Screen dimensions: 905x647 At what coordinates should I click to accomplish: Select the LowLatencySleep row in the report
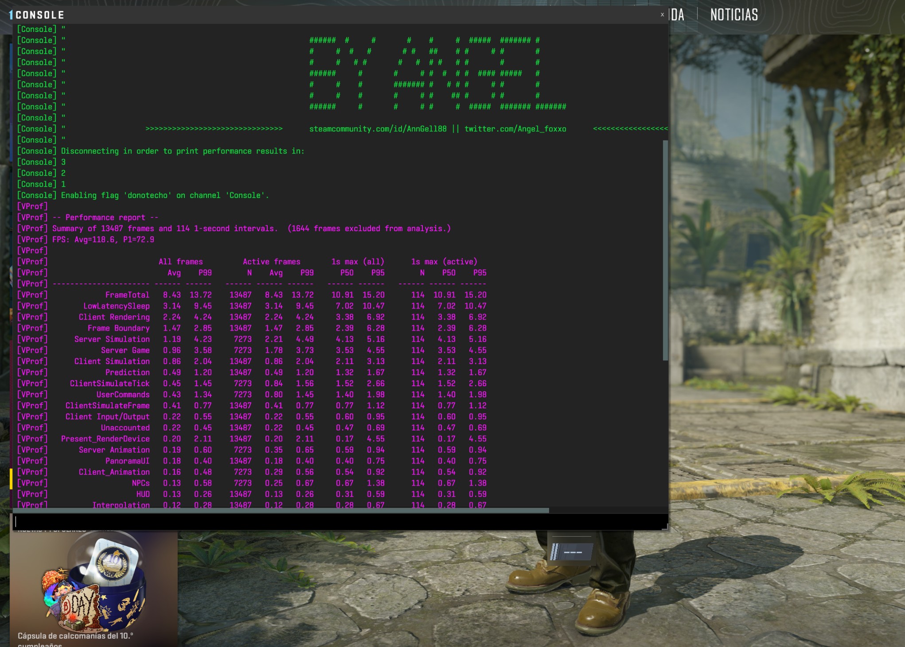(116, 306)
